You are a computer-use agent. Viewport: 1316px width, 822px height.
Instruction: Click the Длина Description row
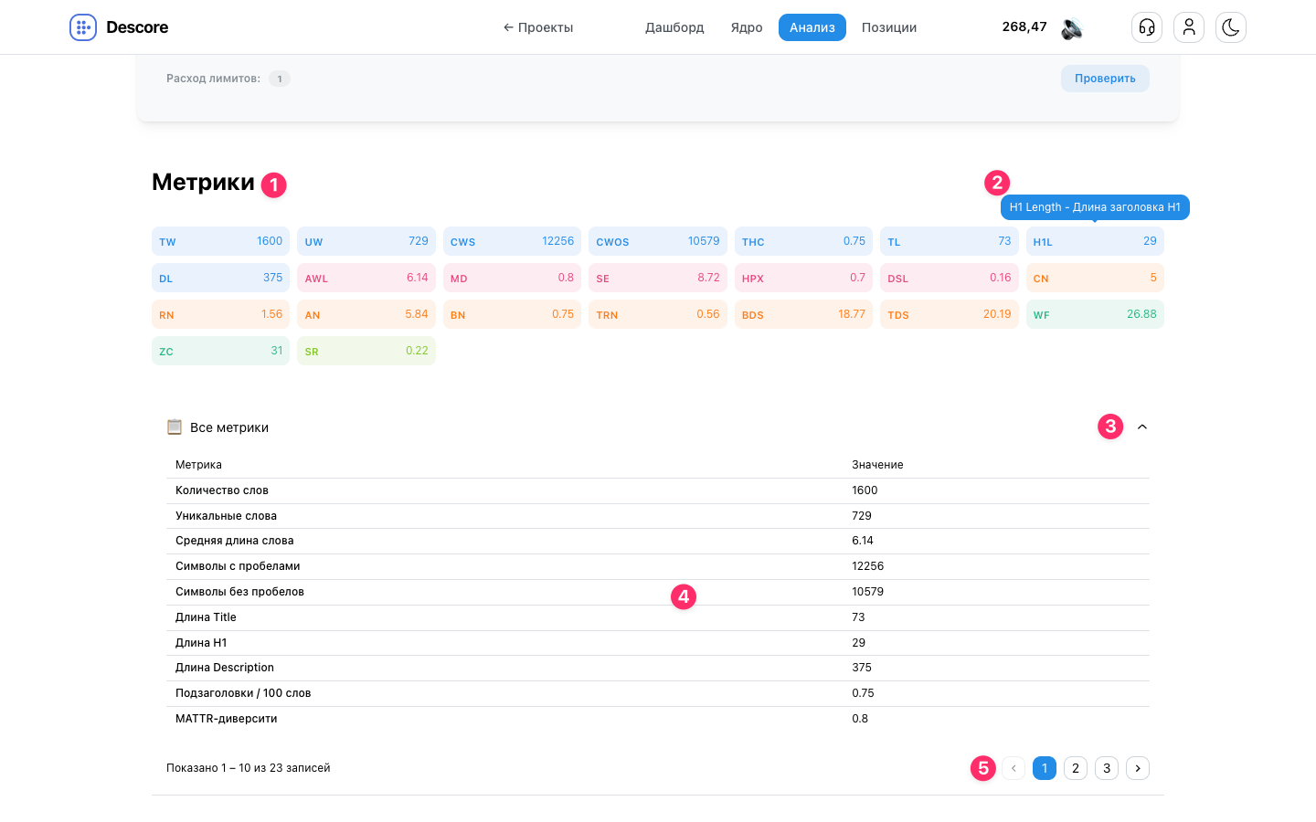click(658, 668)
